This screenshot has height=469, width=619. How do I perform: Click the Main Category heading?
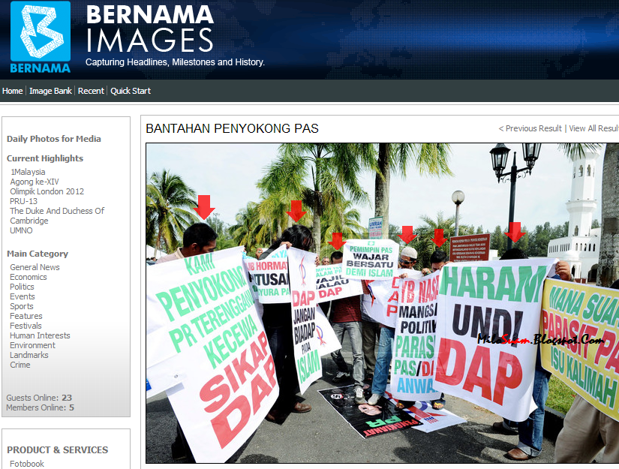(38, 254)
